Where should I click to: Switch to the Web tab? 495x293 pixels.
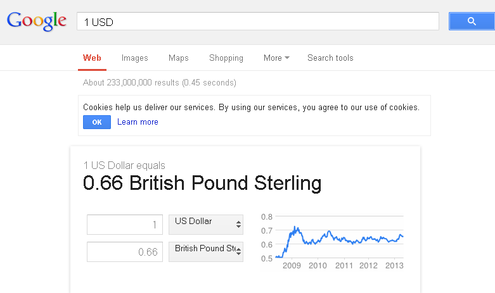coord(92,58)
